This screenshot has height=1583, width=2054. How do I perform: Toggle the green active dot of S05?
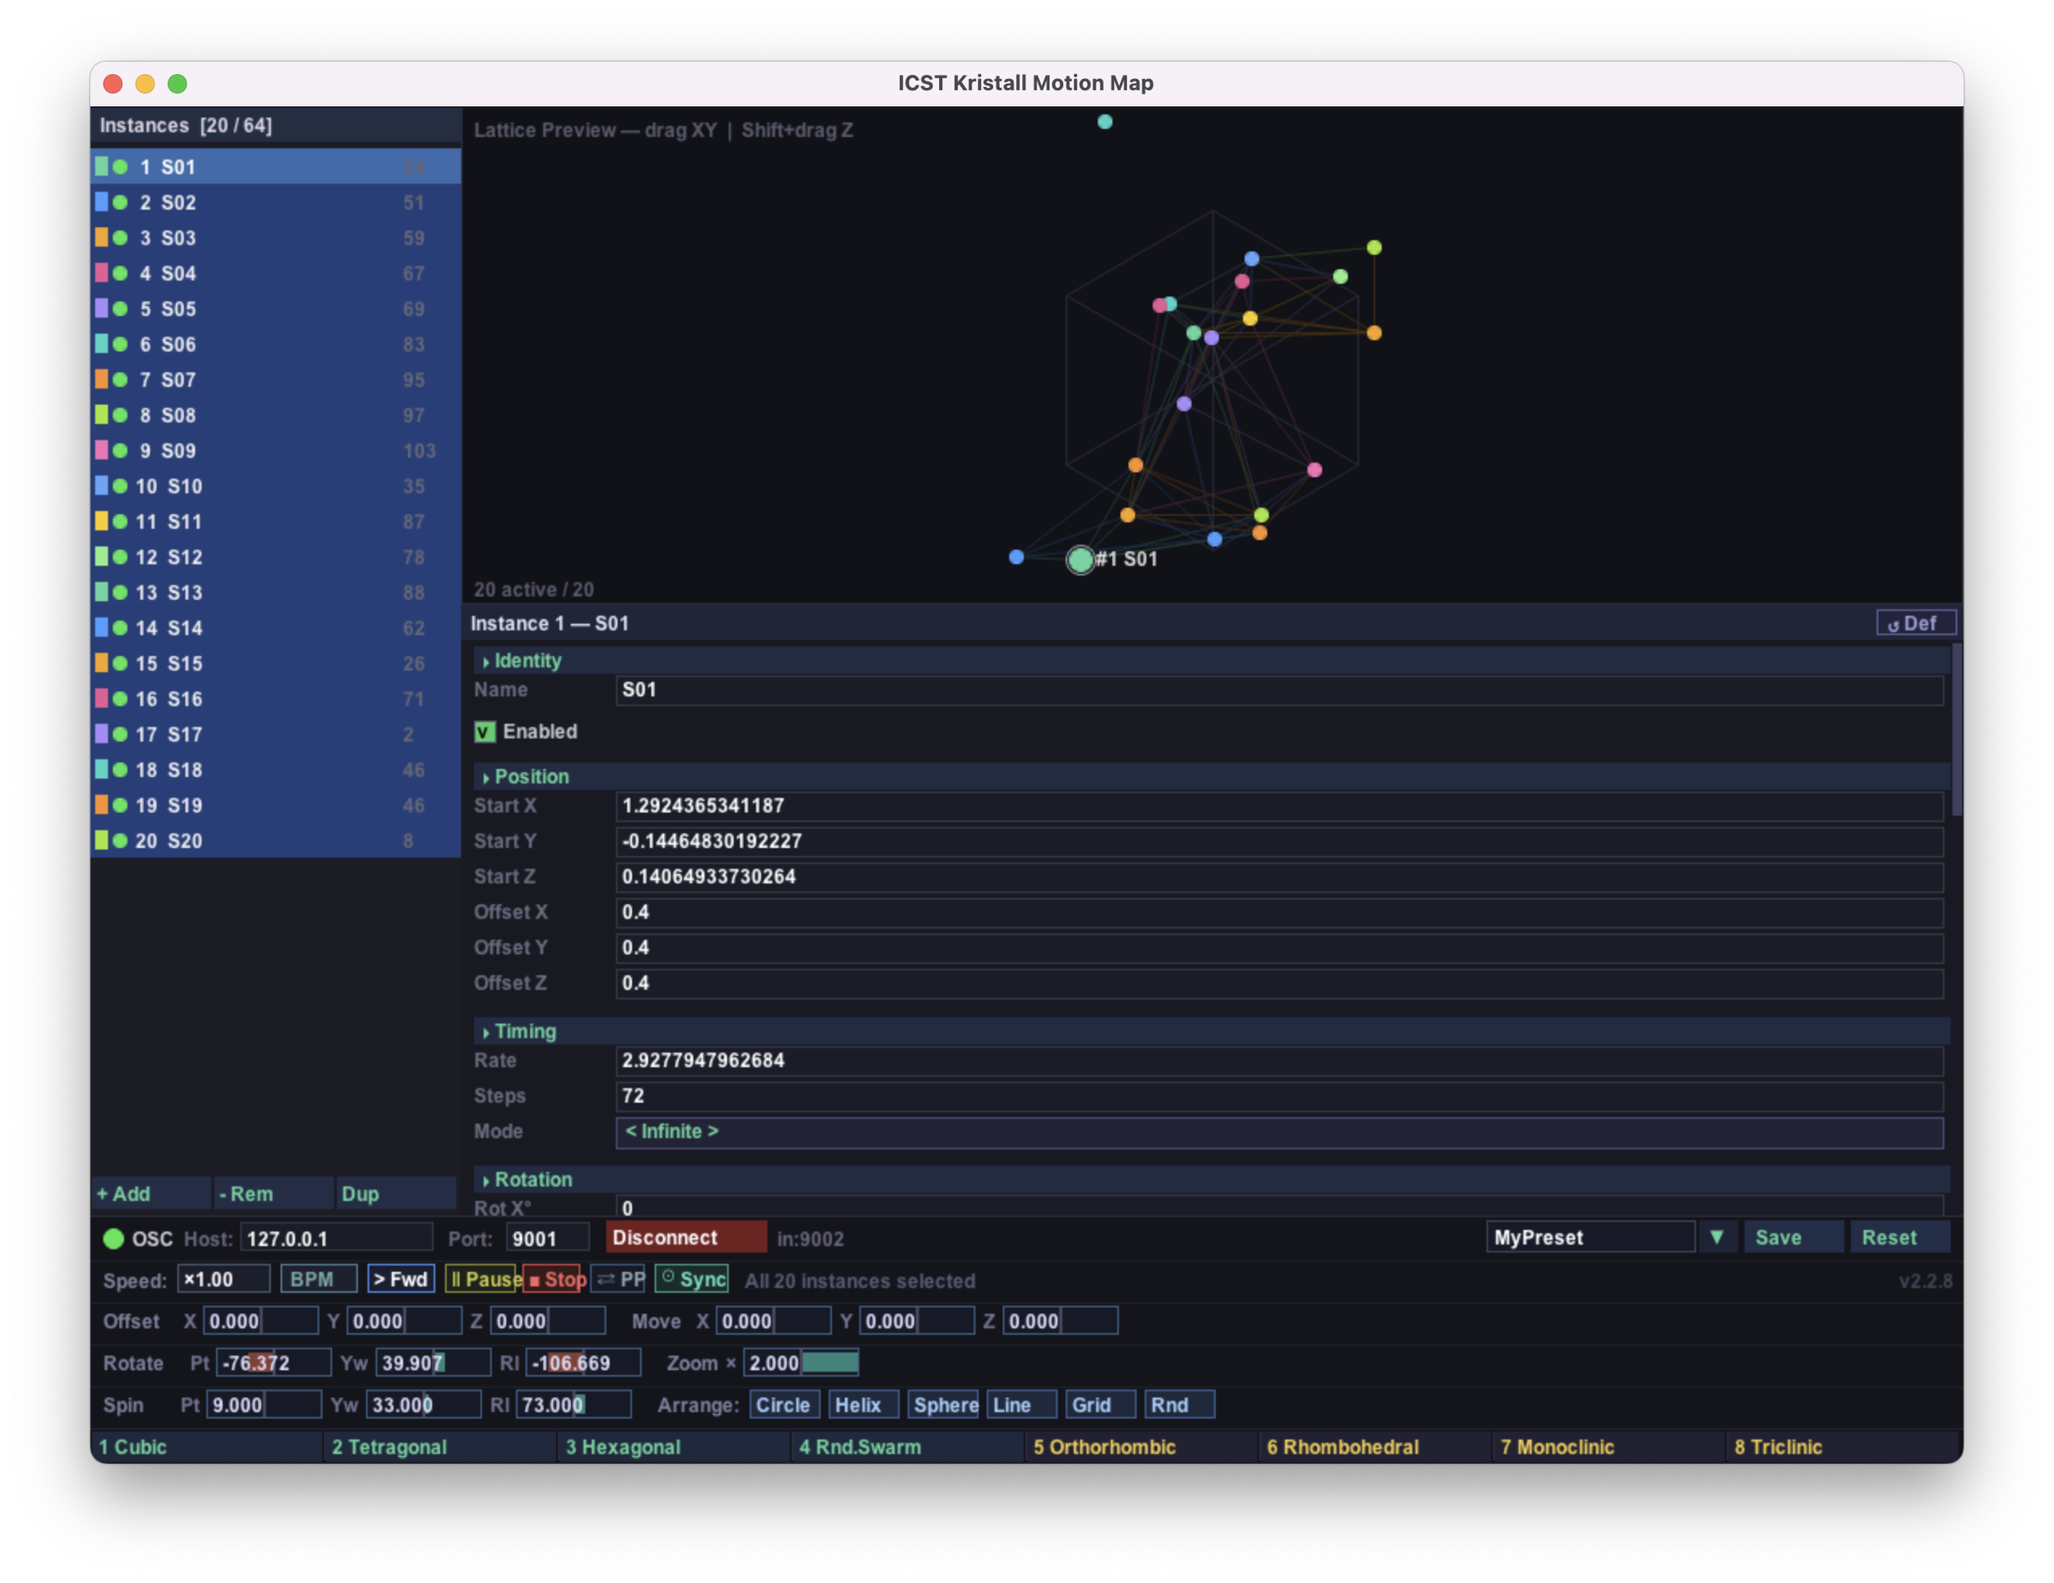tap(121, 309)
